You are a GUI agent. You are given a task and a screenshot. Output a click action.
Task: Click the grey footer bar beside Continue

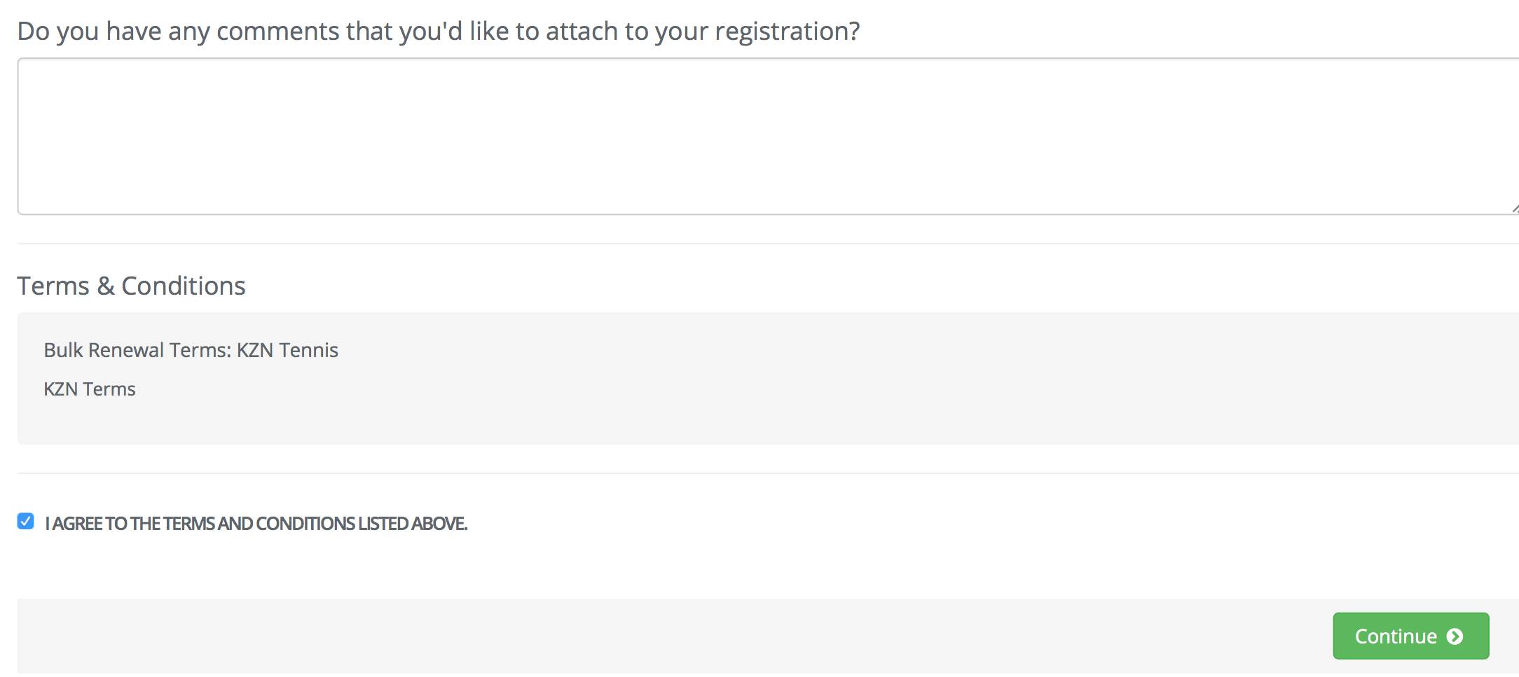[x=673, y=636]
